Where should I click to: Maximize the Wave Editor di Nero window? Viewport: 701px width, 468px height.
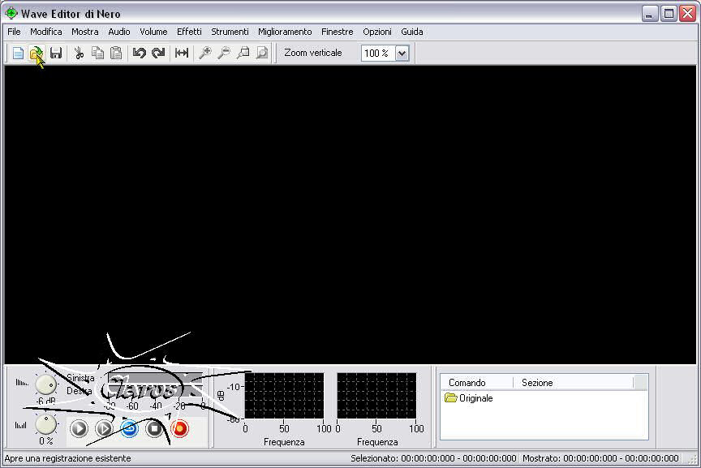point(669,14)
